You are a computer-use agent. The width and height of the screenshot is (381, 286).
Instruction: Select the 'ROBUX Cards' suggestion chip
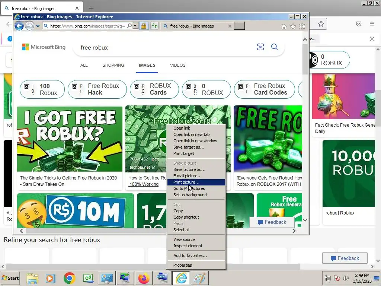tap(154, 89)
